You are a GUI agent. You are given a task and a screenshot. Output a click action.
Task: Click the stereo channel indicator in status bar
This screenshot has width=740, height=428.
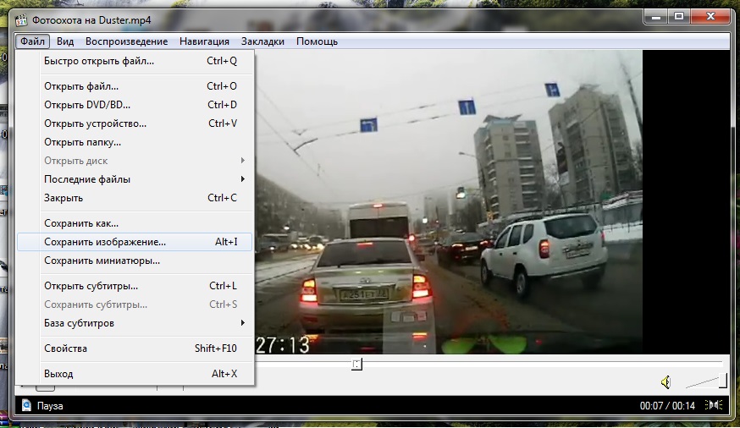[714, 406]
